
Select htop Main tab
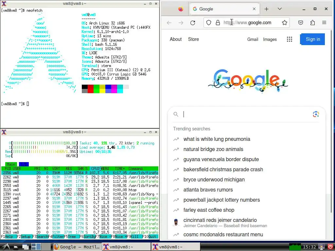[x=11, y=164]
